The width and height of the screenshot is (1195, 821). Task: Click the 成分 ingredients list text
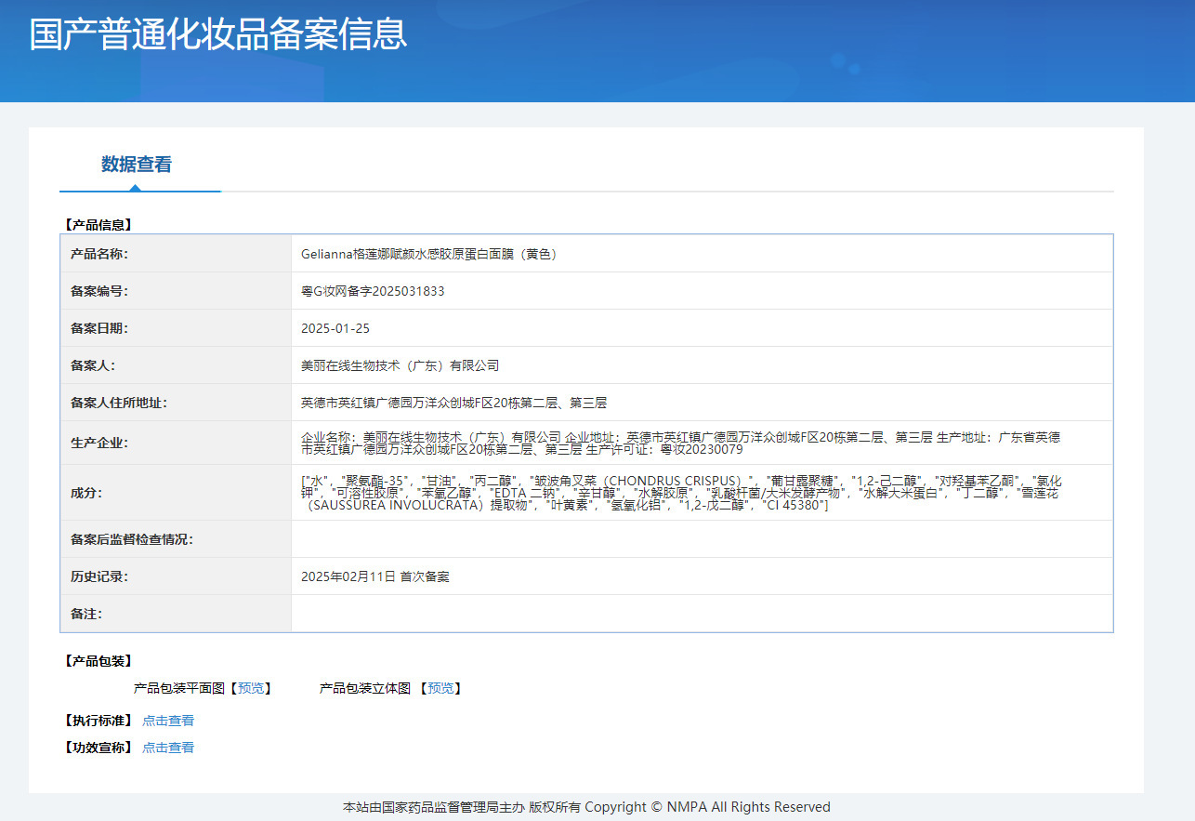coord(680,492)
